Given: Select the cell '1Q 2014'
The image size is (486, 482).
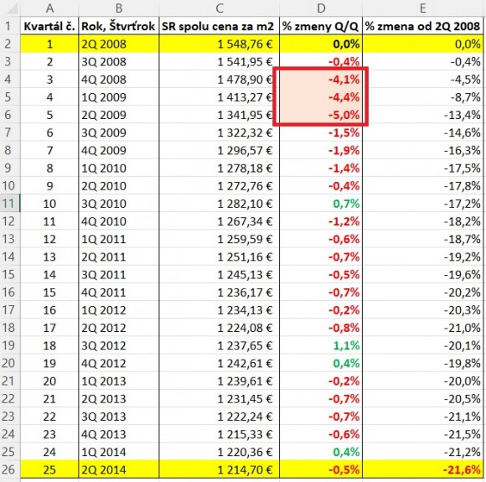Looking at the screenshot, I should 119,452.
